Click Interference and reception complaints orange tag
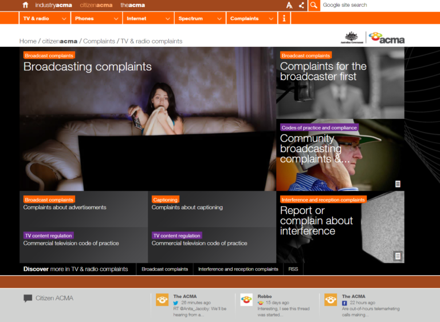Viewport: 440px width, 322px height. point(323,200)
